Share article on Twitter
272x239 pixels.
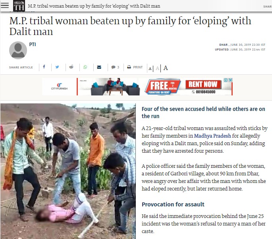57,67
